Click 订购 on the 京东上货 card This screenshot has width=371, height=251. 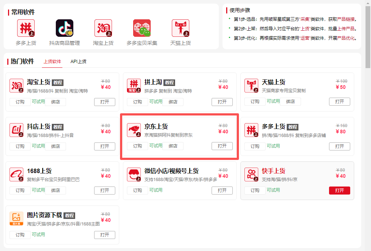coord(137,146)
